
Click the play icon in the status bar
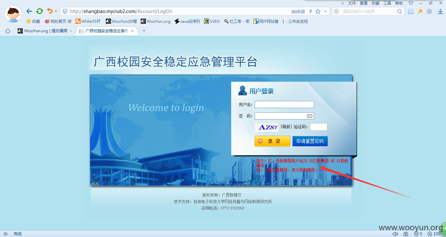pos(6,234)
